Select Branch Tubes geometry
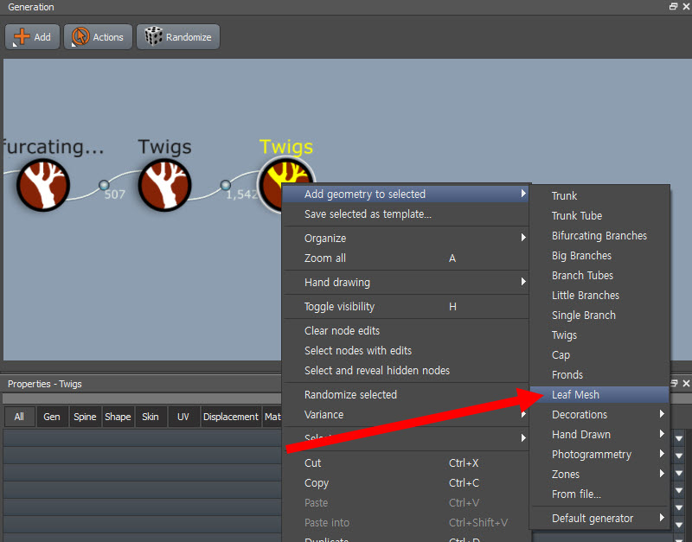This screenshot has height=542, width=692. point(600,275)
